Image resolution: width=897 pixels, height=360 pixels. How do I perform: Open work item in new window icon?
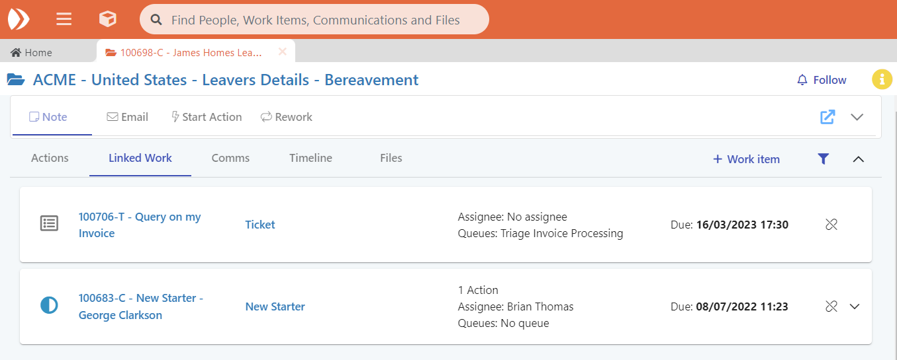827,117
